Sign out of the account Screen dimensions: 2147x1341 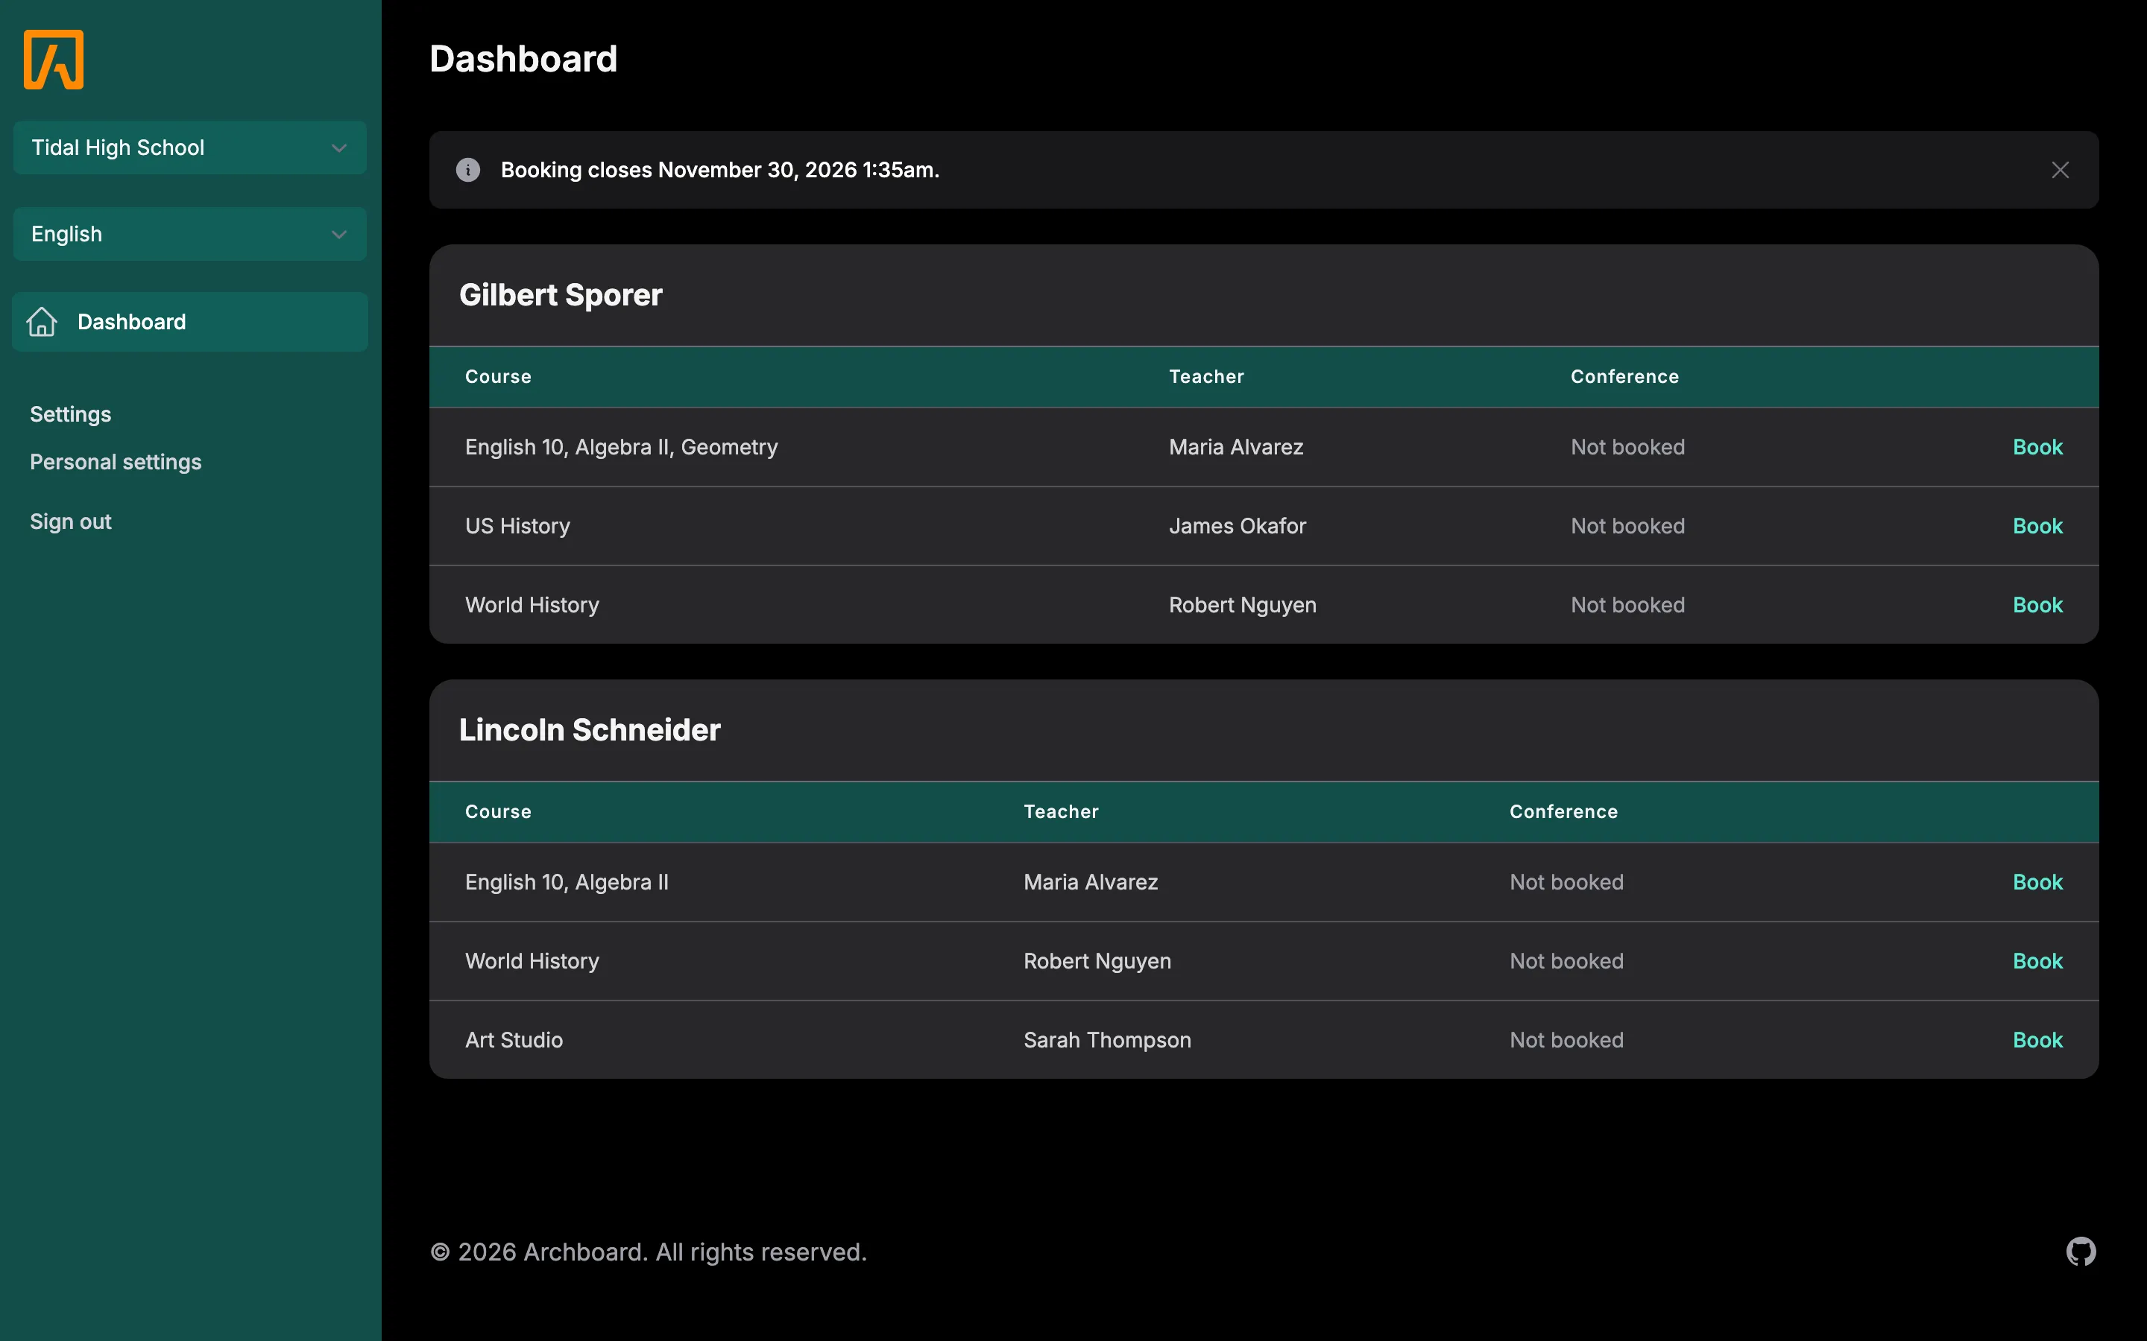pyautogui.click(x=70, y=521)
